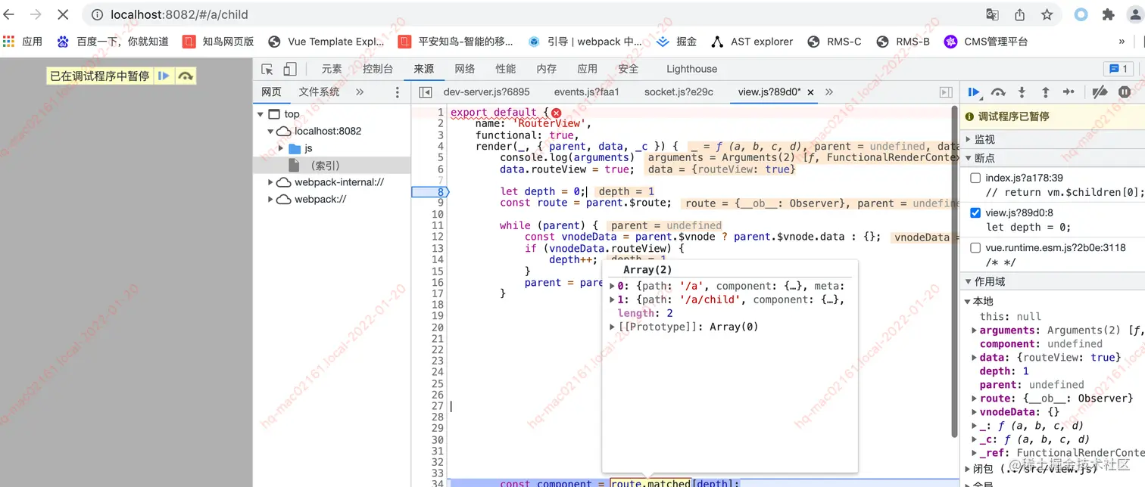This screenshot has width=1145, height=487.
Task: Enable the vue.runtime.esm.js?2b0e:3118 breakpoint
Action: (x=975, y=248)
